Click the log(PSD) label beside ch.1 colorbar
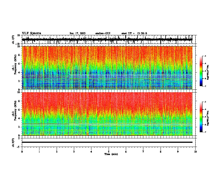The width and height of the screenshot is (220, 170). (x=208, y=72)
